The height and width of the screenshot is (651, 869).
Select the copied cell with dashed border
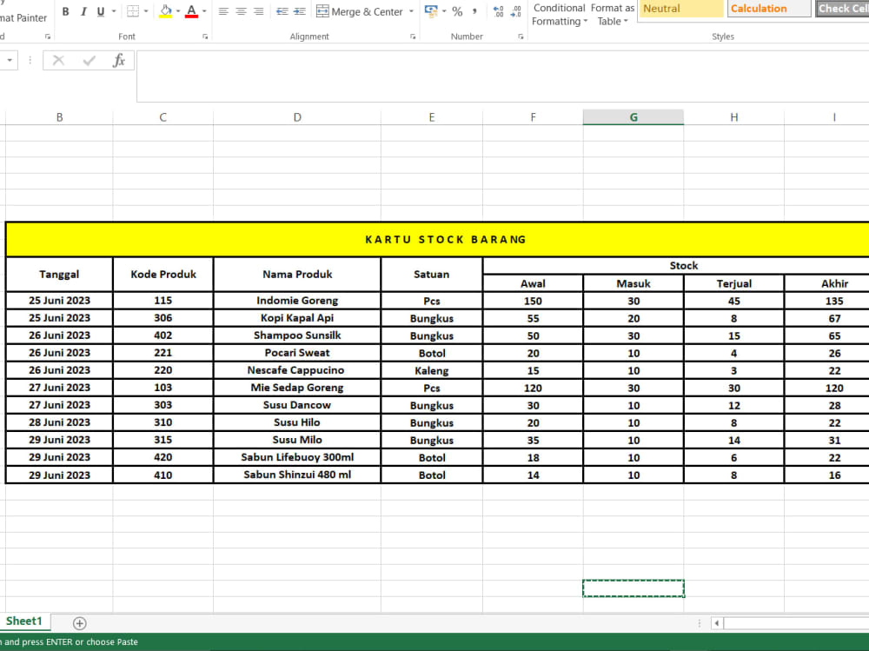(x=634, y=588)
